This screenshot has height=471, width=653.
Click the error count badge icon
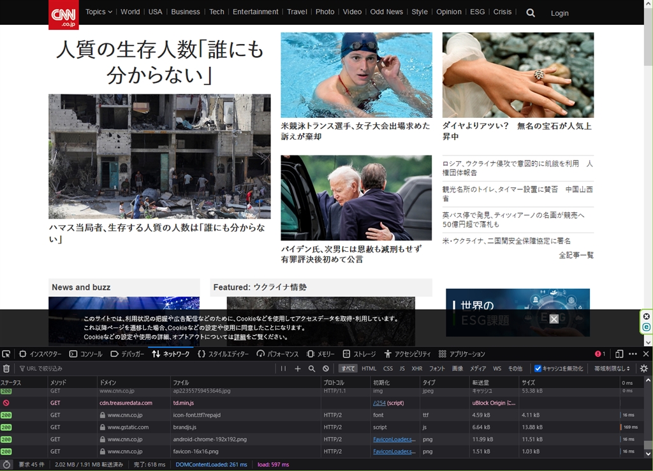click(x=600, y=354)
